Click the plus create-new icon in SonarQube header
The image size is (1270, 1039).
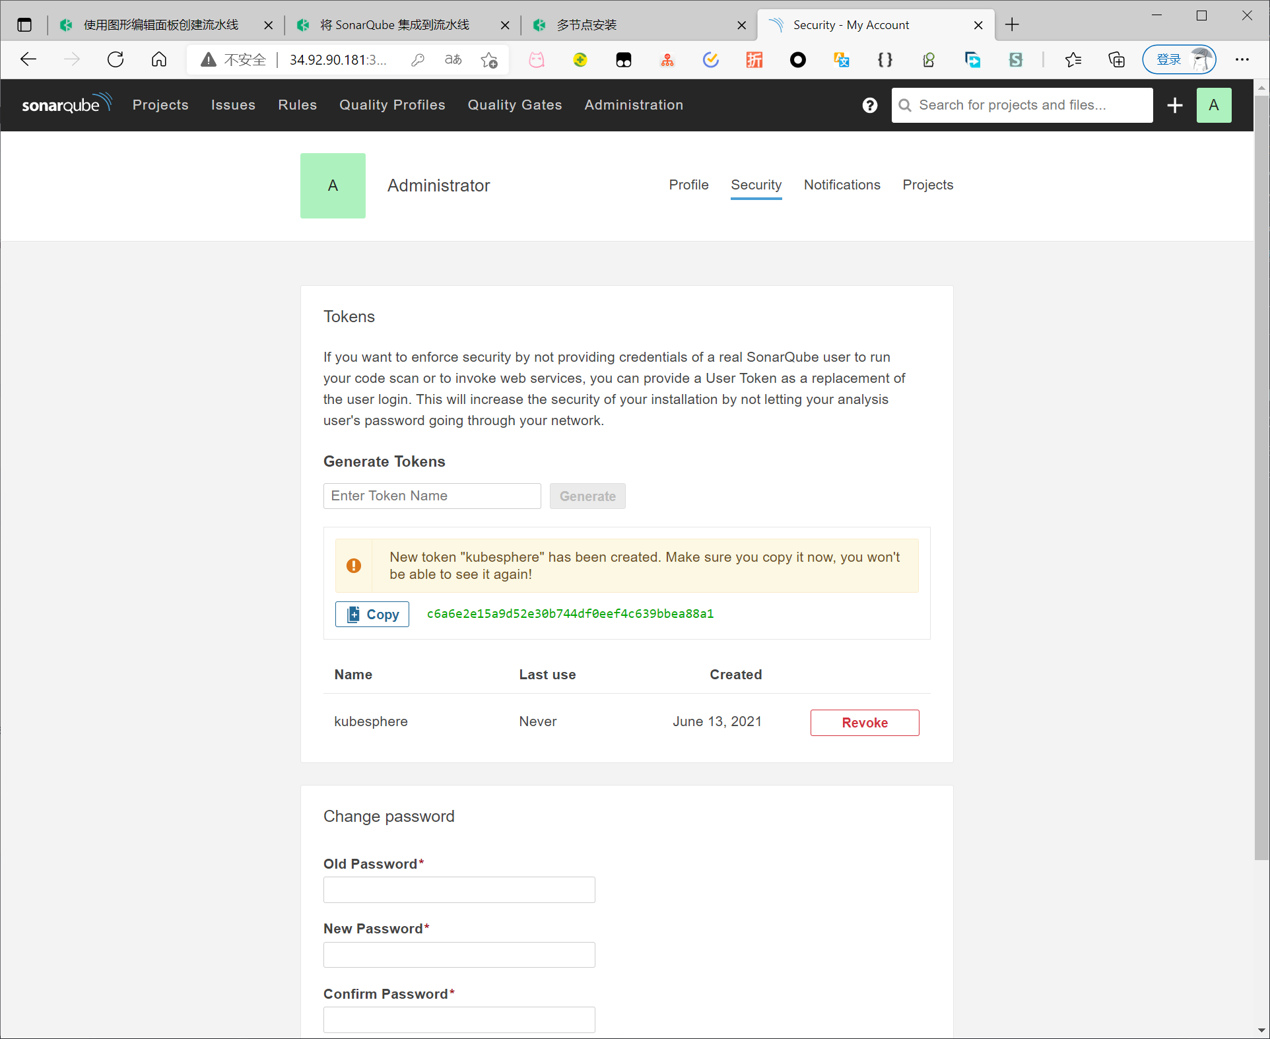[1174, 105]
